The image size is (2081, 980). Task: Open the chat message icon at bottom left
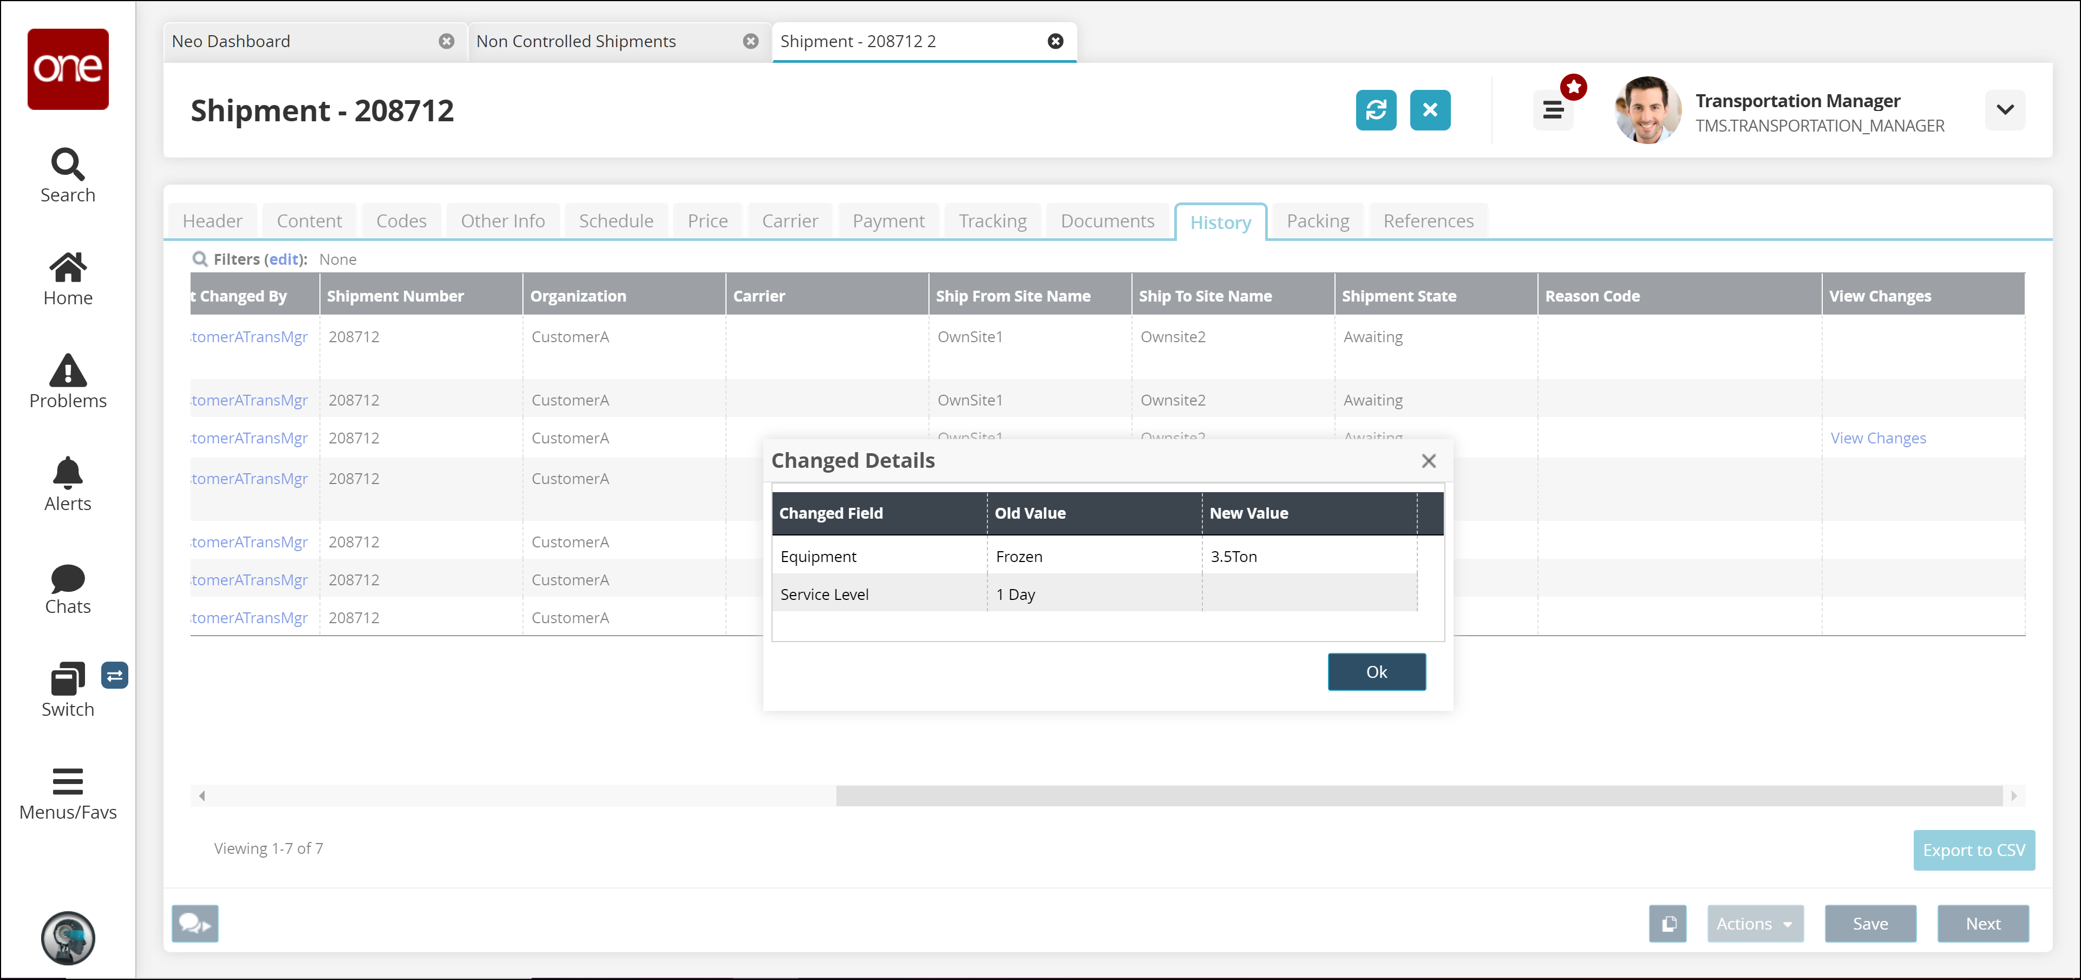coord(195,924)
